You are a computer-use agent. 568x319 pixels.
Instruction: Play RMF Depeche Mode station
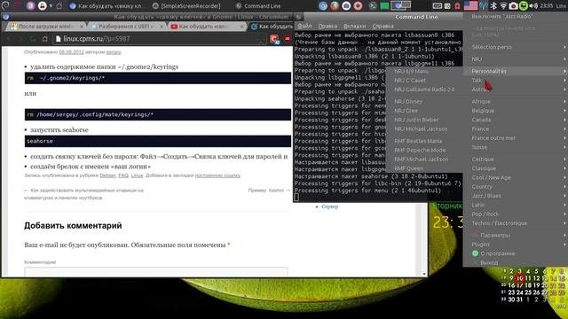pos(423,150)
